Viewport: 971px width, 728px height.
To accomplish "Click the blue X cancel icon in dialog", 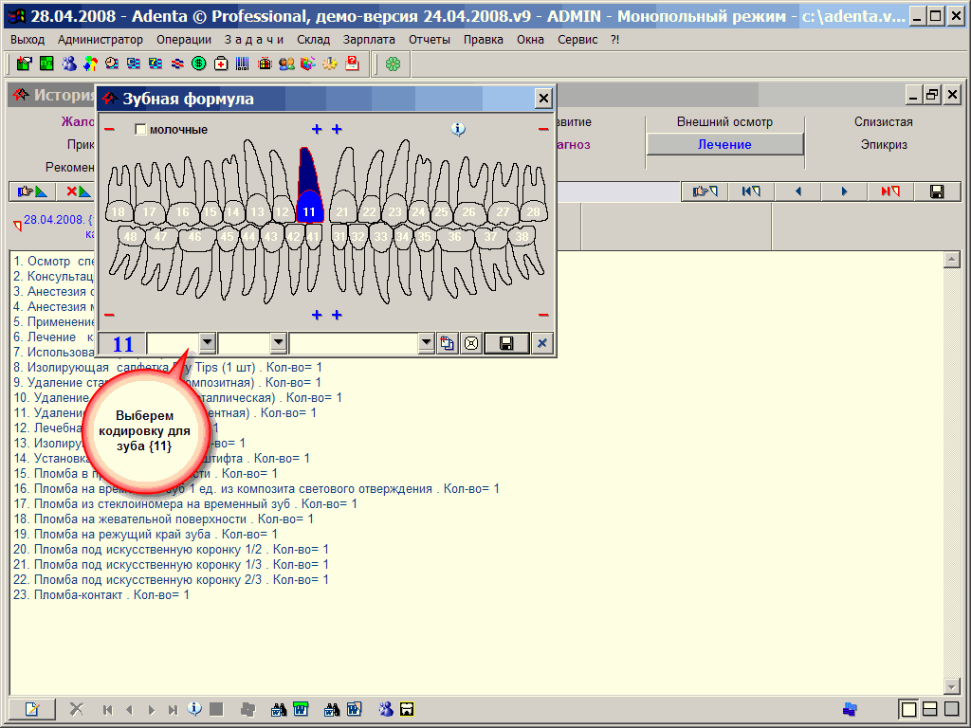I will coord(542,343).
